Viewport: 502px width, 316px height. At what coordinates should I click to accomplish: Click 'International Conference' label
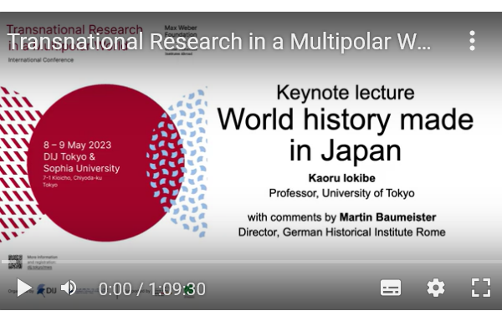[41, 60]
